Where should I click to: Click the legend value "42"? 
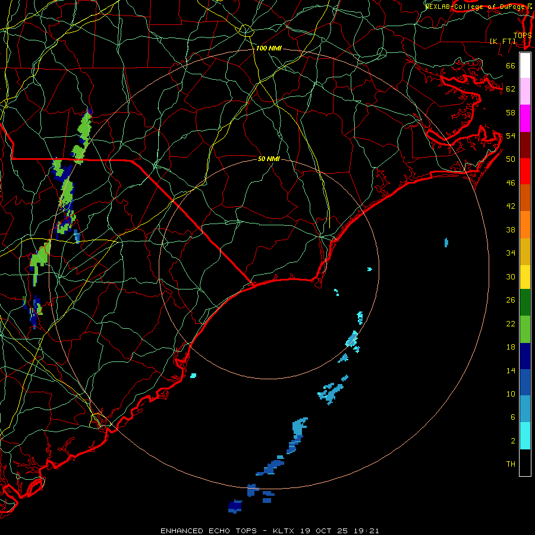pos(511,206)
